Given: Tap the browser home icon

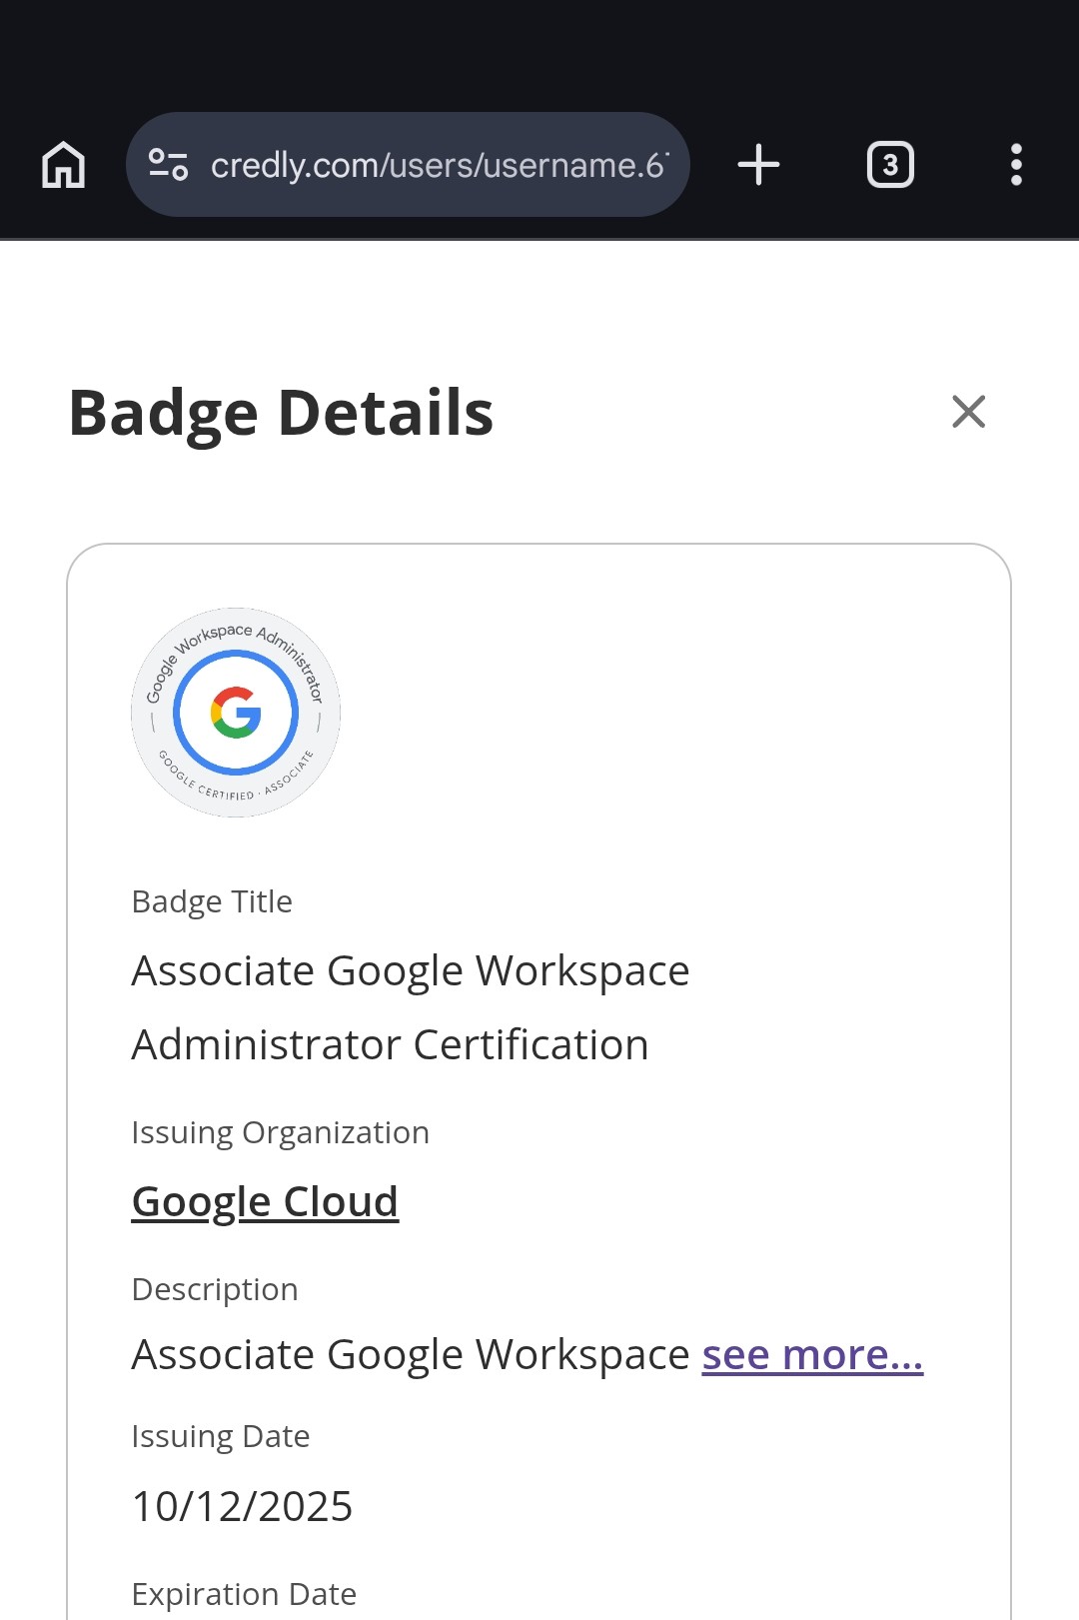Looking at the screenshot, I should point(64,165).
